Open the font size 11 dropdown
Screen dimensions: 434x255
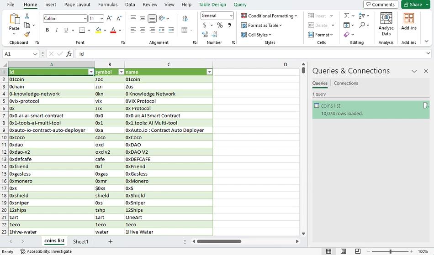coord(102,19)
